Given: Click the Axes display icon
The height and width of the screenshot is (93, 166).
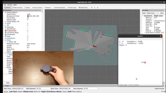Looking at the screenshot, I should (x=6, y=40).
